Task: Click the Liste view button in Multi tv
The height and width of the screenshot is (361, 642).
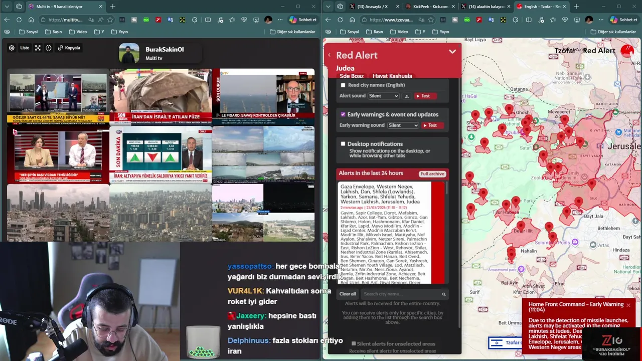Action: click(x=25, y=48)
